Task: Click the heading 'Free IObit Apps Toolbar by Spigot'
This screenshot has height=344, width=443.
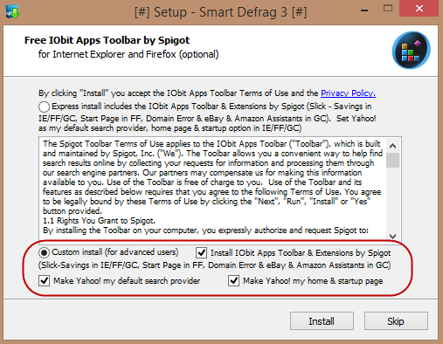Action: [107, 40]
